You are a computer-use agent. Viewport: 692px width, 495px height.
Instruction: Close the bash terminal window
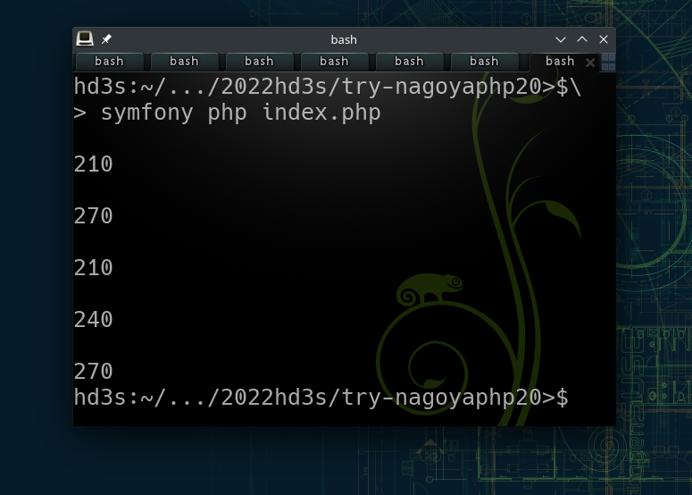pyautogui.click(x=604, y=39)
